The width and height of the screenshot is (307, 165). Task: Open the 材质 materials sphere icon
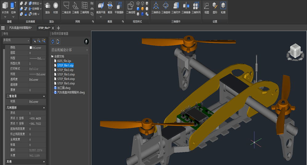56,7
